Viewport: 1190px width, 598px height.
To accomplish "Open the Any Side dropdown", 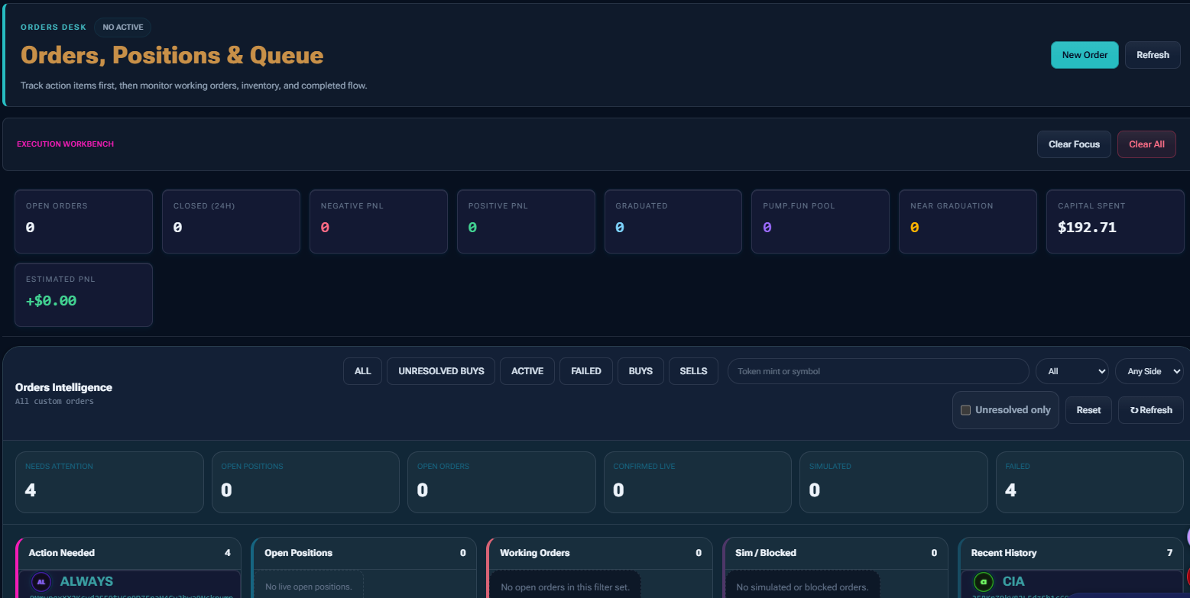I will (x=1149, y=371).
